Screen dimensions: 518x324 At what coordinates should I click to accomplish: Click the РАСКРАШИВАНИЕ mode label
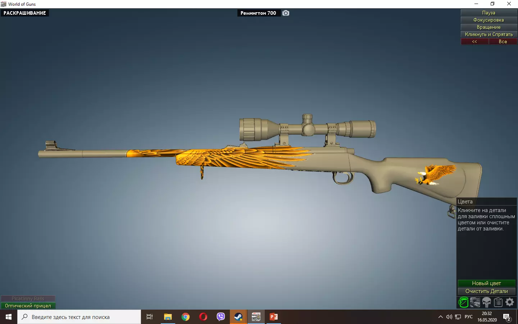(x=25, y=13)
